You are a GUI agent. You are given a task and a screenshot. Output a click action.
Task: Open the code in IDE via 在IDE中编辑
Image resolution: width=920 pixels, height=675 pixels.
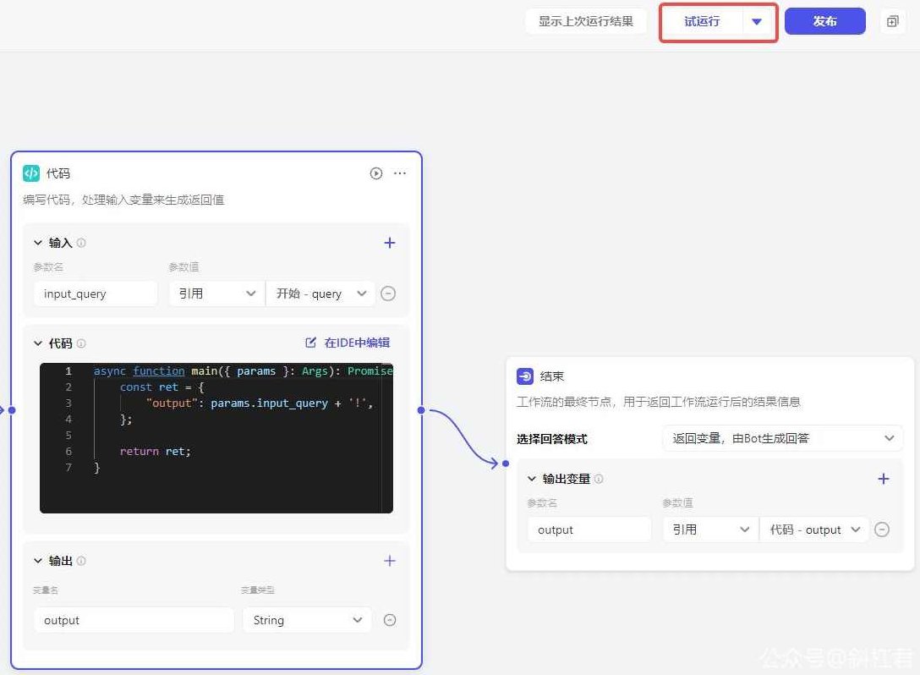point(355,343)
